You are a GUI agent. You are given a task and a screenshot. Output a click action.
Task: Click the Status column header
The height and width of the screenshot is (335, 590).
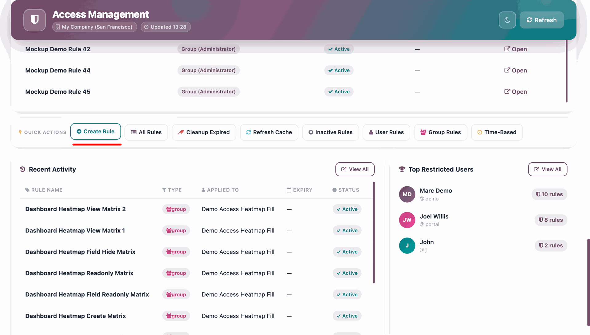click(346, 190)
